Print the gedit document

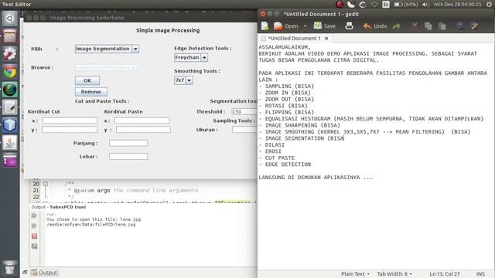(x=349, y=25)
